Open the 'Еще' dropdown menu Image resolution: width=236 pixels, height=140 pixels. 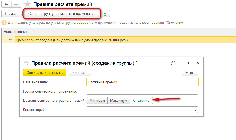point(190,73)
